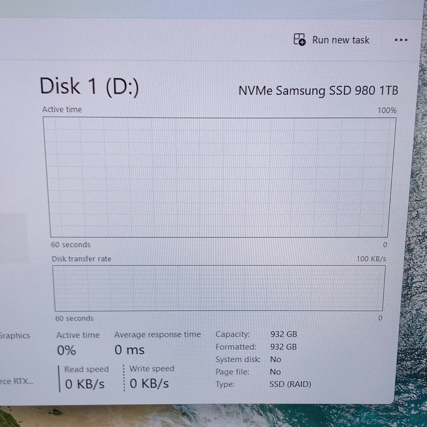
Task: Click the 60 seconds label under Active time graph
Action: coord(71,245)
